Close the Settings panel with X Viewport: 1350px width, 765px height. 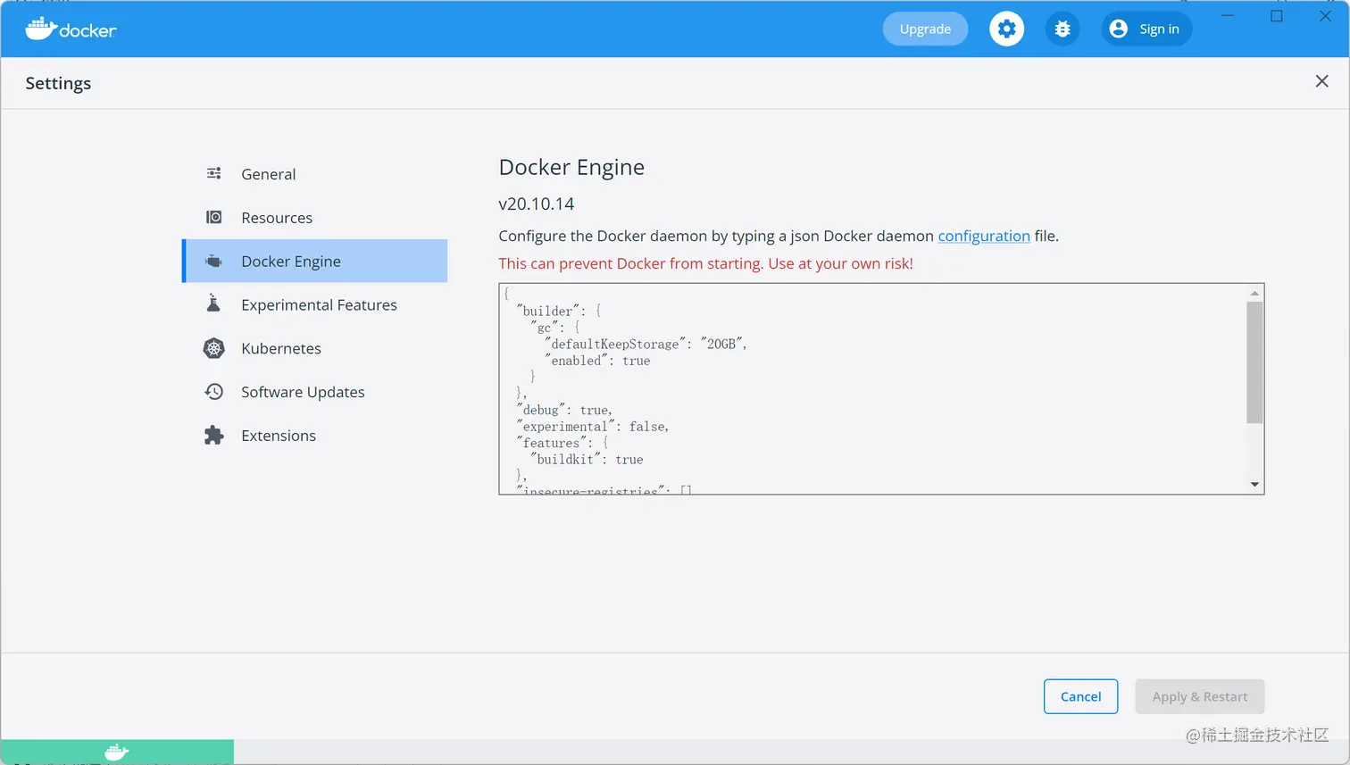tap(1321, 81)
